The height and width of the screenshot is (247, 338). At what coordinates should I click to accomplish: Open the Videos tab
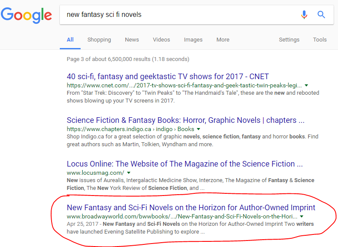(x=161, y=40)
